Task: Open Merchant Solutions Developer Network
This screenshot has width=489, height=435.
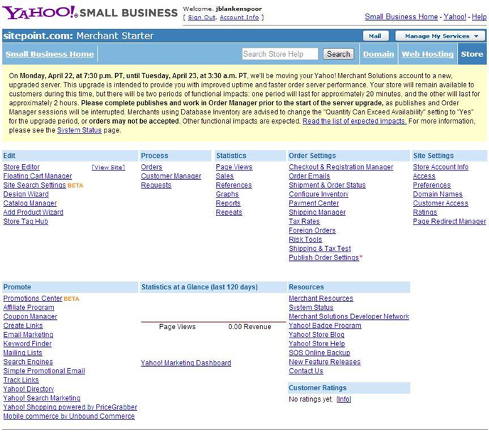Action: pos(349,316)
